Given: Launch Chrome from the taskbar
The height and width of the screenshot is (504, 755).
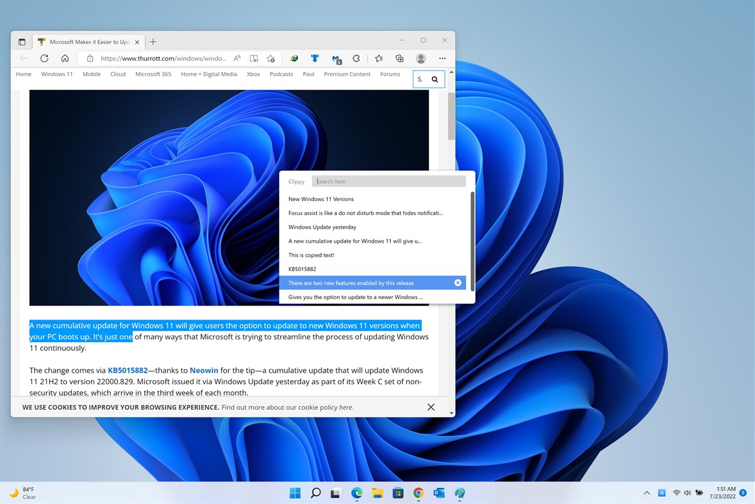Looking at the screenshot, I should pyautogui.click(x=419, y=493).
